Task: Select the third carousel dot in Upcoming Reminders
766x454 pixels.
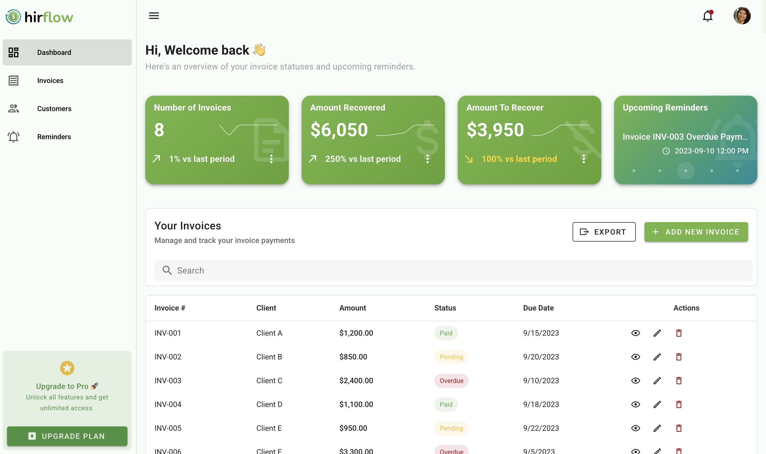Action: [685, 171]
